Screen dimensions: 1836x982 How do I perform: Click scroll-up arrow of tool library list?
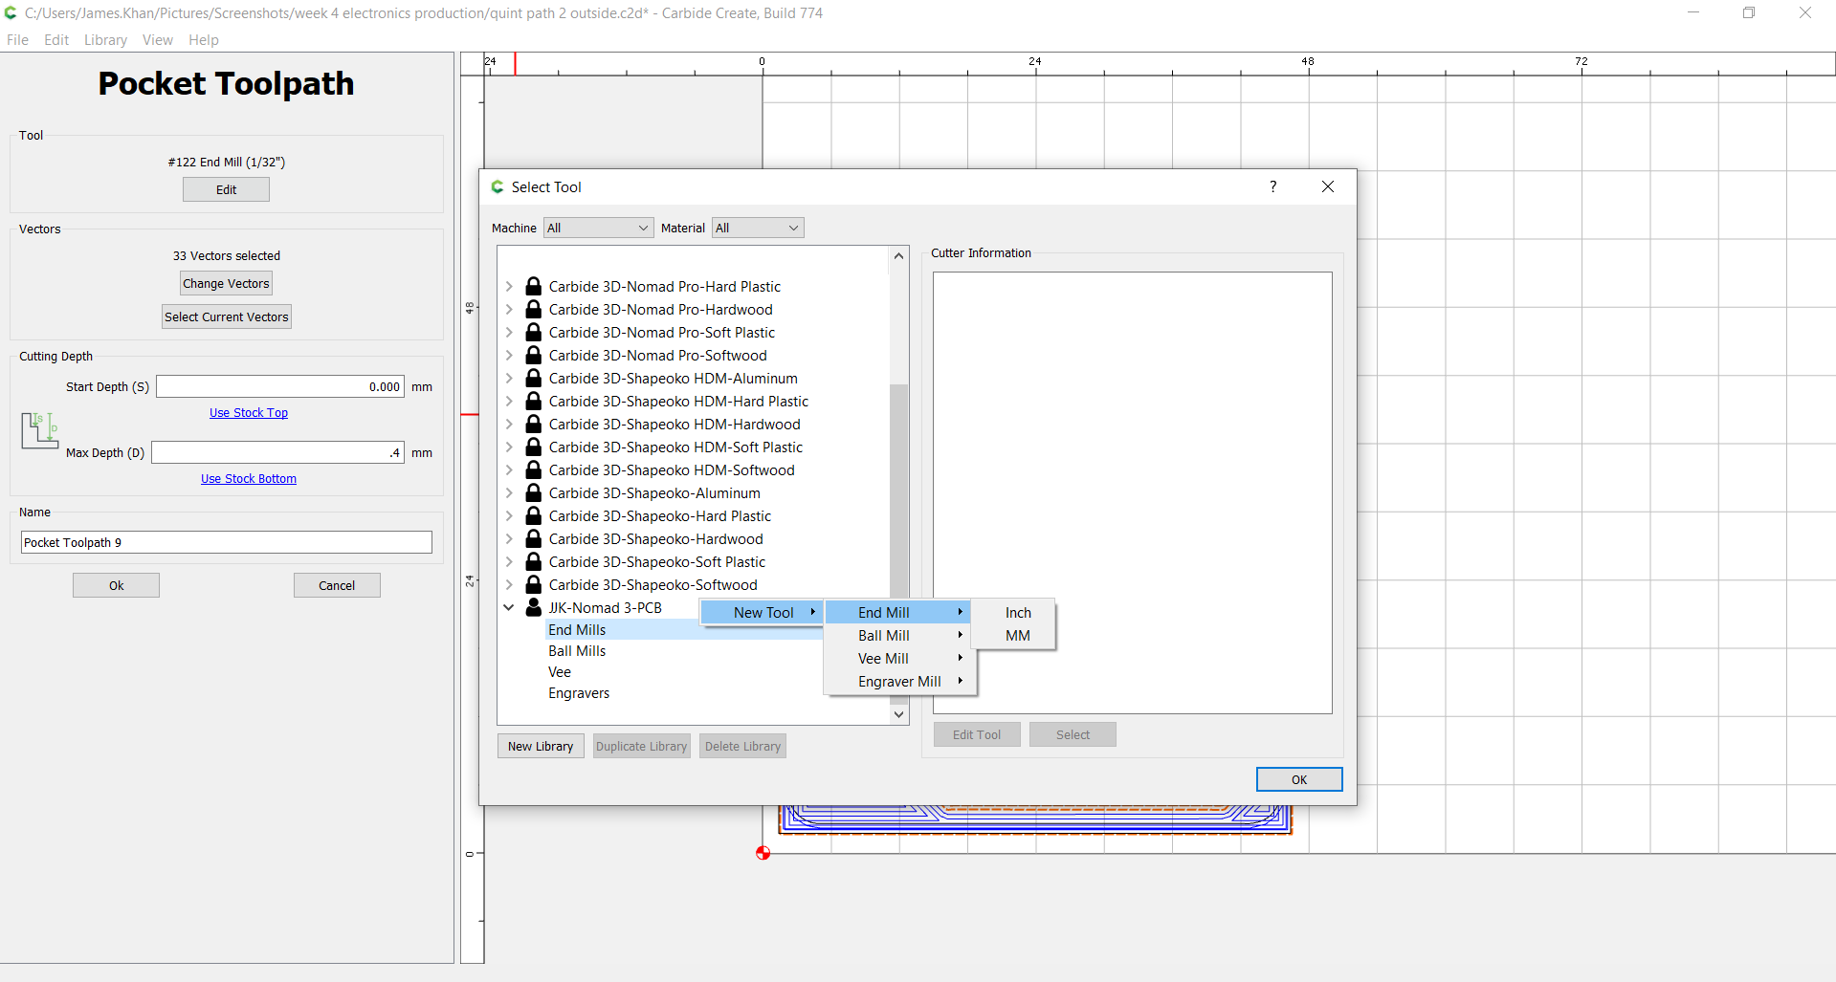(x=898, y=255)
